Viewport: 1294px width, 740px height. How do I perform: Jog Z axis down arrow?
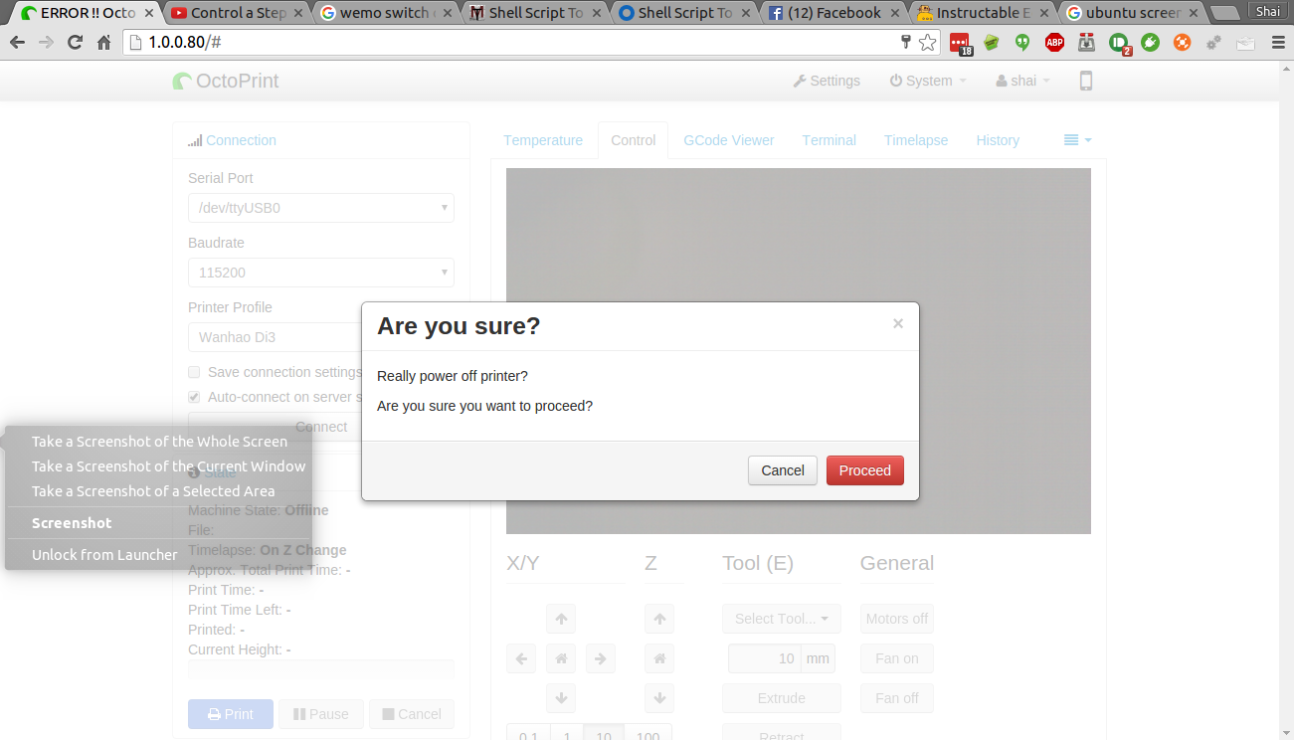tap(658, 698)
